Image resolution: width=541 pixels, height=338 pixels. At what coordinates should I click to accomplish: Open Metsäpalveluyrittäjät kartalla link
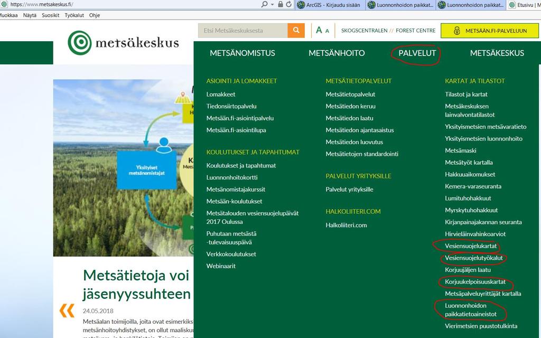point(483,294)
